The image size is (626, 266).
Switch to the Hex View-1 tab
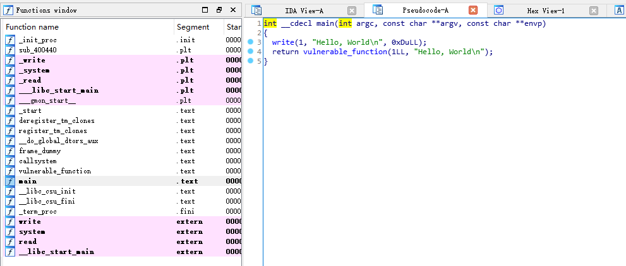[x=546, y=10]
